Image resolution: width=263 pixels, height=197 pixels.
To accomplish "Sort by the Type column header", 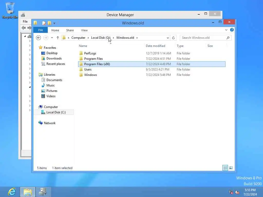I will (x=180, y=46).
